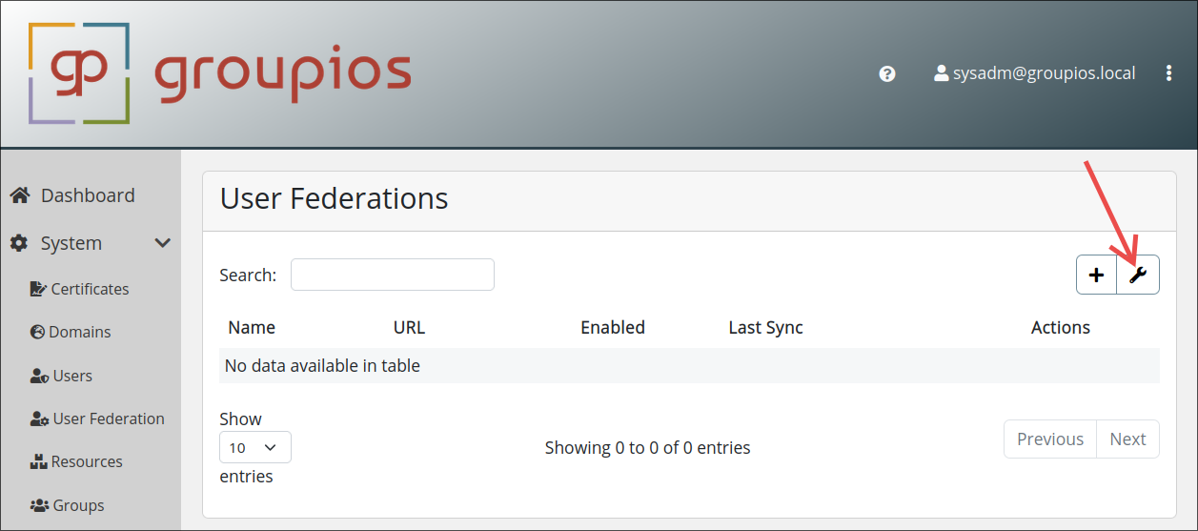
Task: Click the Previous pagination button
Action: point(1049,439)
